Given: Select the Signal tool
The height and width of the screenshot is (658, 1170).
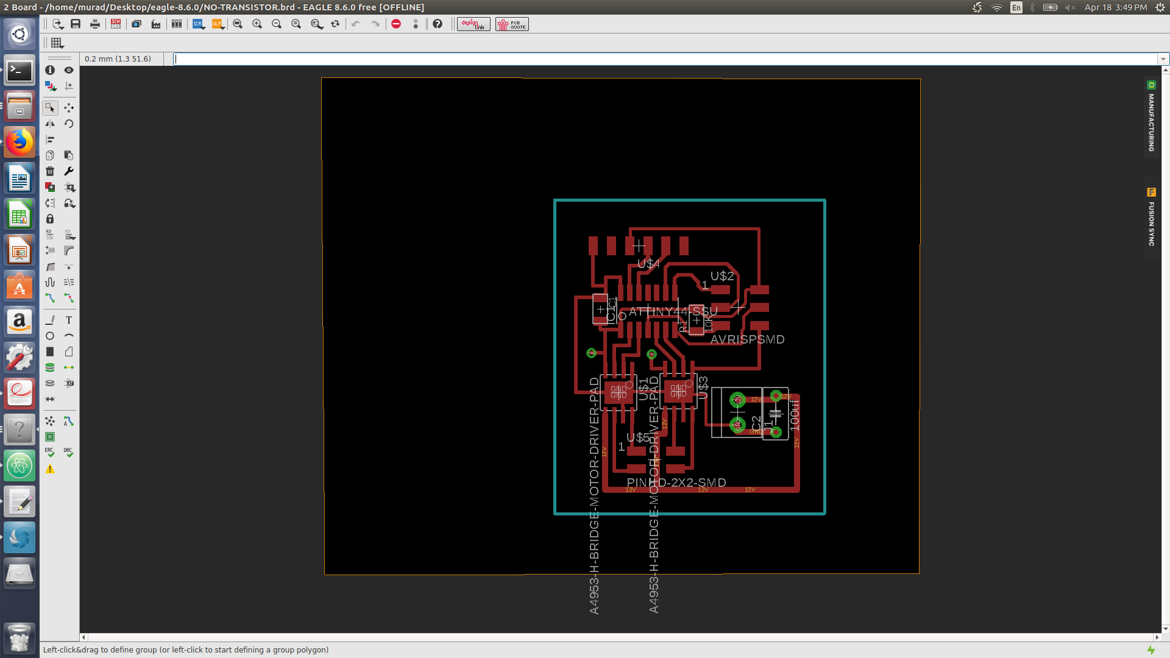Looking at the screenshot, I should tap(69, 367).
